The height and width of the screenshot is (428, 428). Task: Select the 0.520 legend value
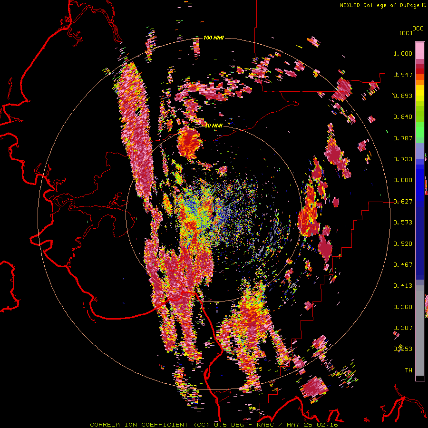(403, 244)
